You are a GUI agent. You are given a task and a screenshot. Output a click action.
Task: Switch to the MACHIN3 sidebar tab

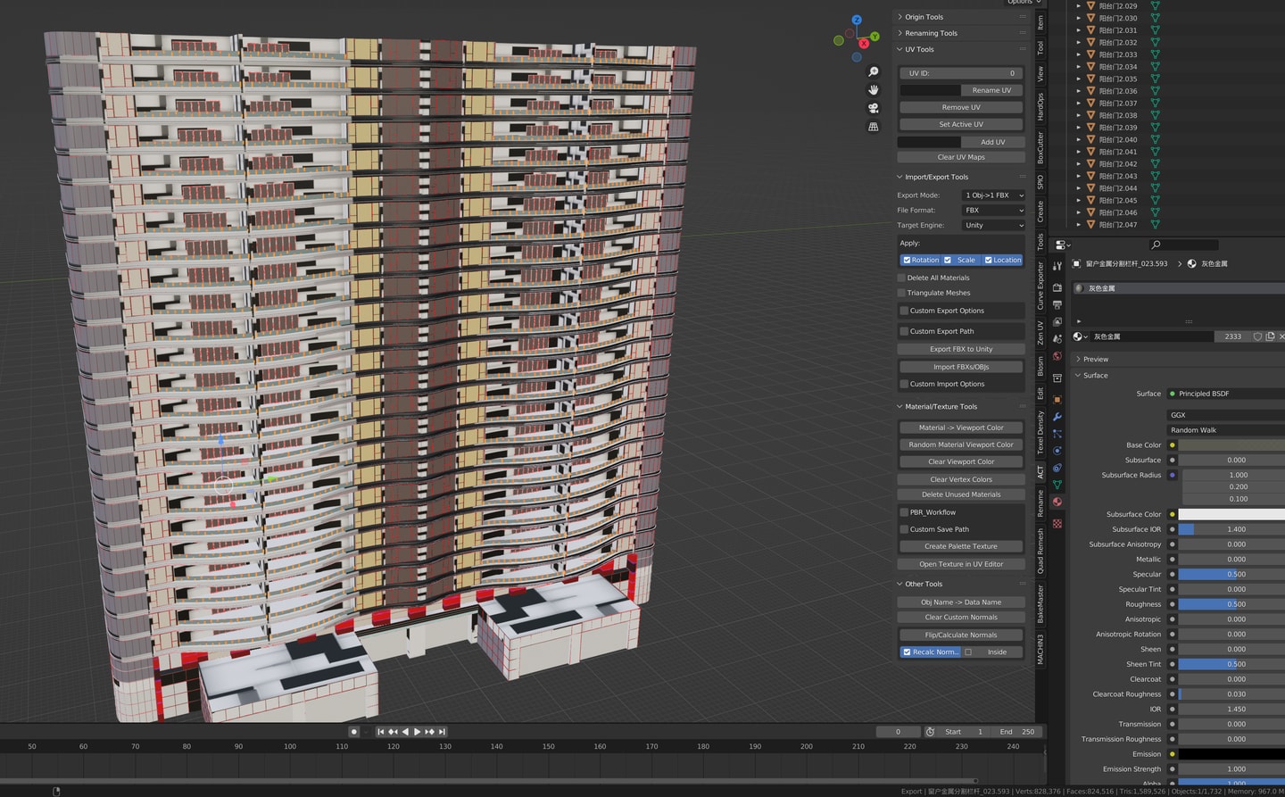(x=1040, y=649)
